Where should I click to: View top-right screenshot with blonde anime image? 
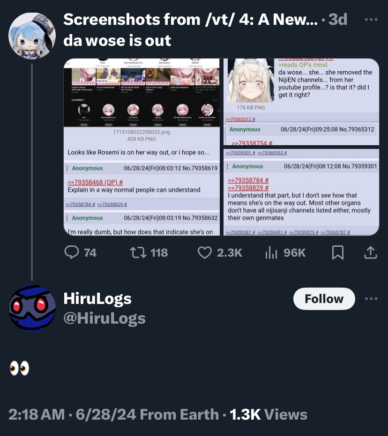pos(301,102)
